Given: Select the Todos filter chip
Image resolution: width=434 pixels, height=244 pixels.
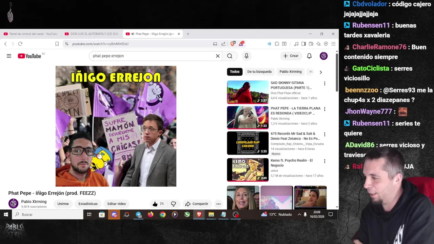Looking at the screenshot, I should pyautogui.click(x=235, y=72).
